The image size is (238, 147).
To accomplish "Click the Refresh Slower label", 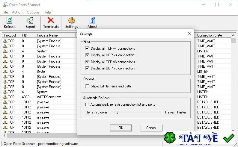I will click(x=96, y=112).
